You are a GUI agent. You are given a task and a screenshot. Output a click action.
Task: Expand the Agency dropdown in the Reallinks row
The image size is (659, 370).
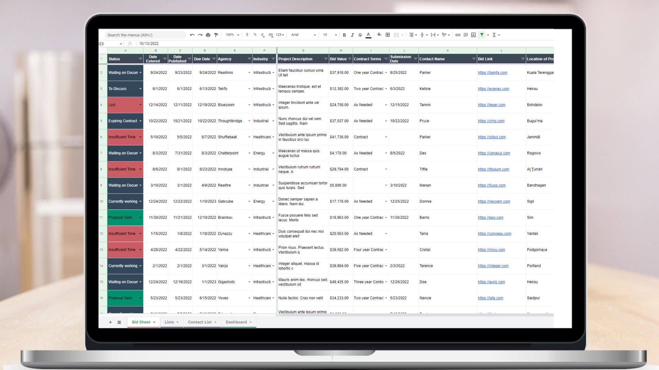[250, 73]
